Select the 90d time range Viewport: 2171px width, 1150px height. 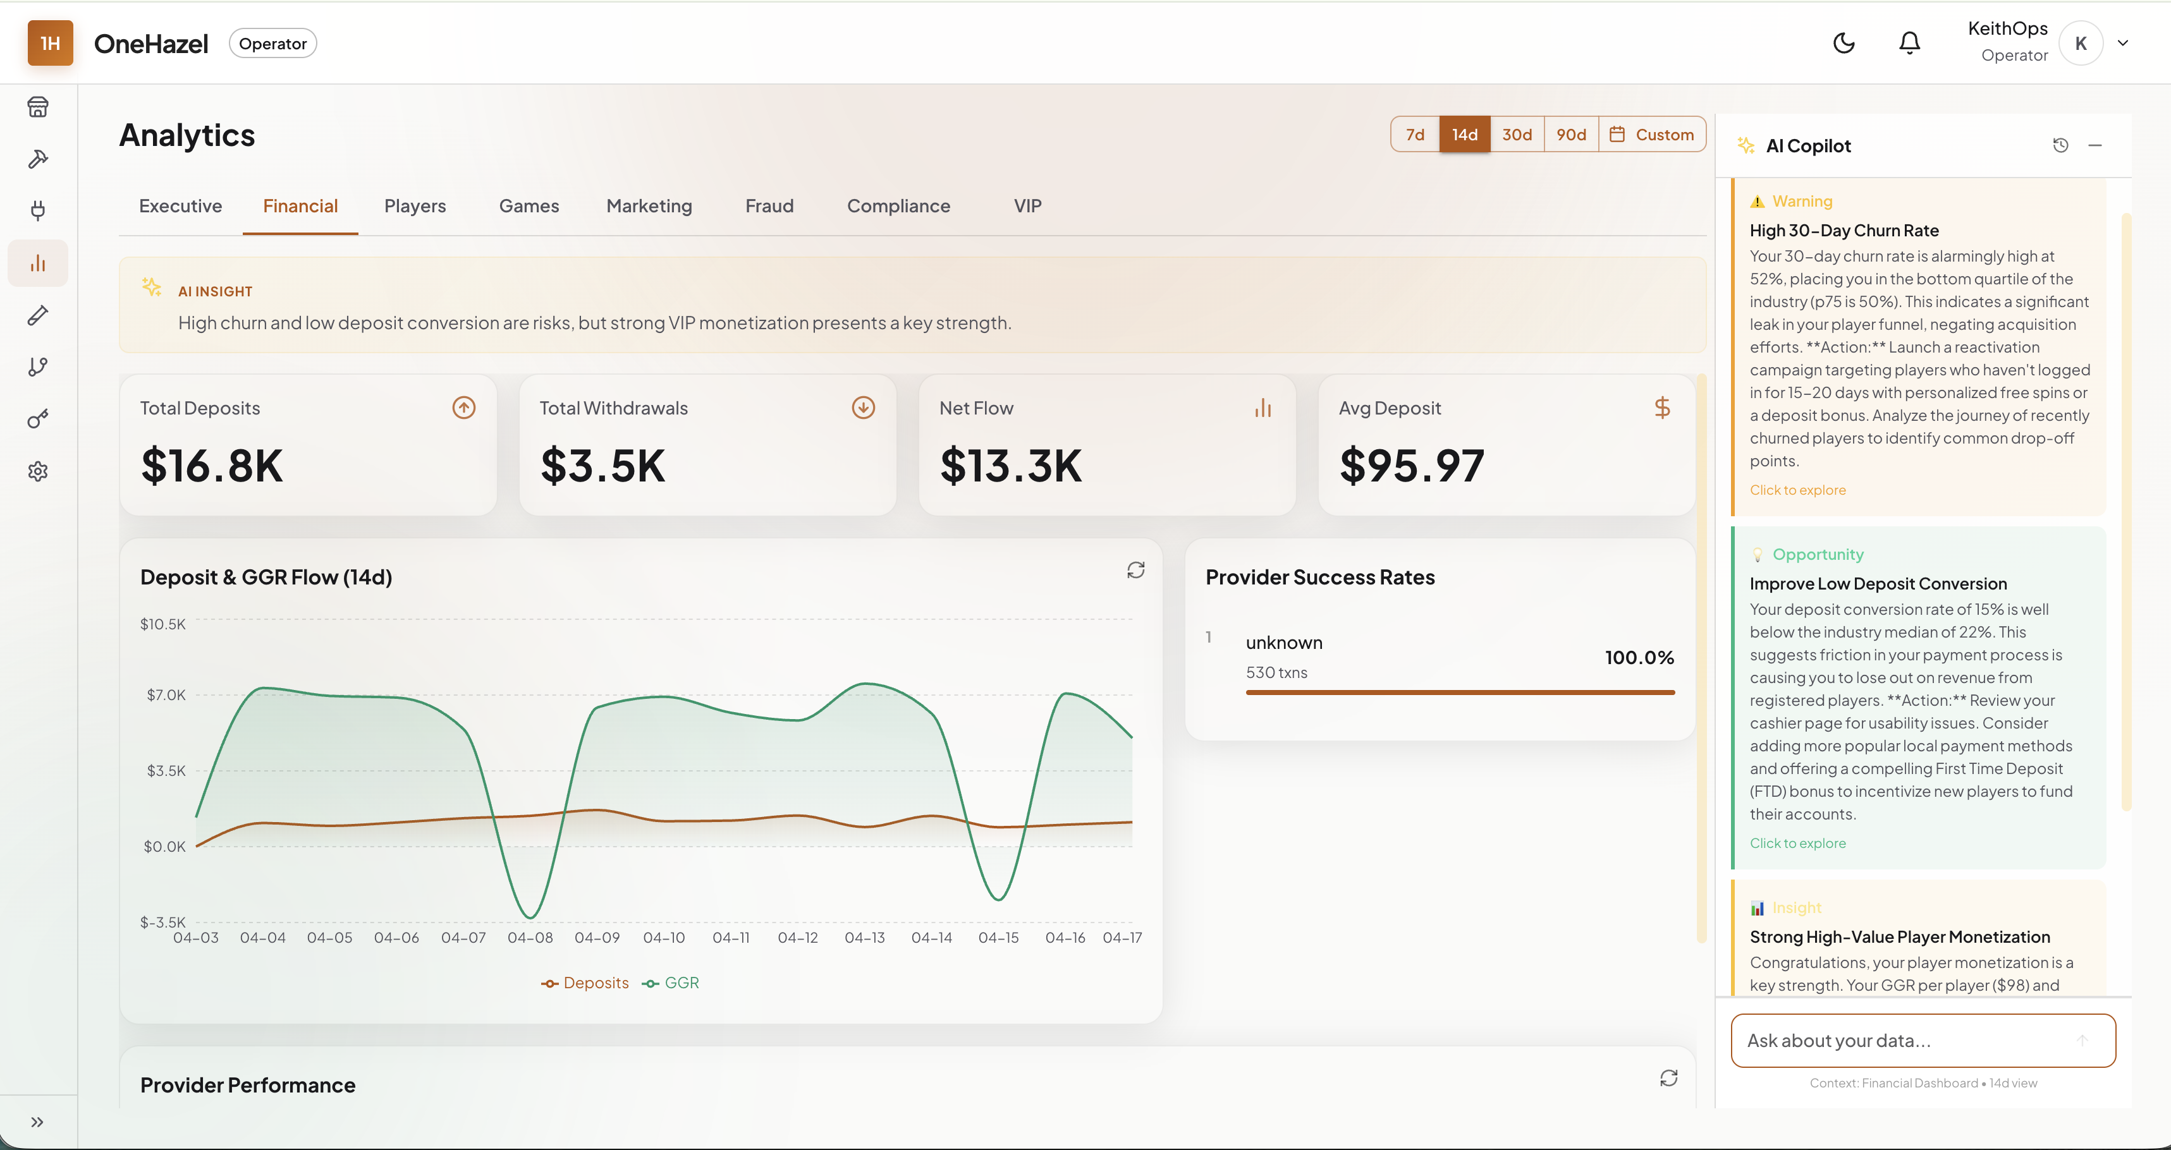point(1571,134)
